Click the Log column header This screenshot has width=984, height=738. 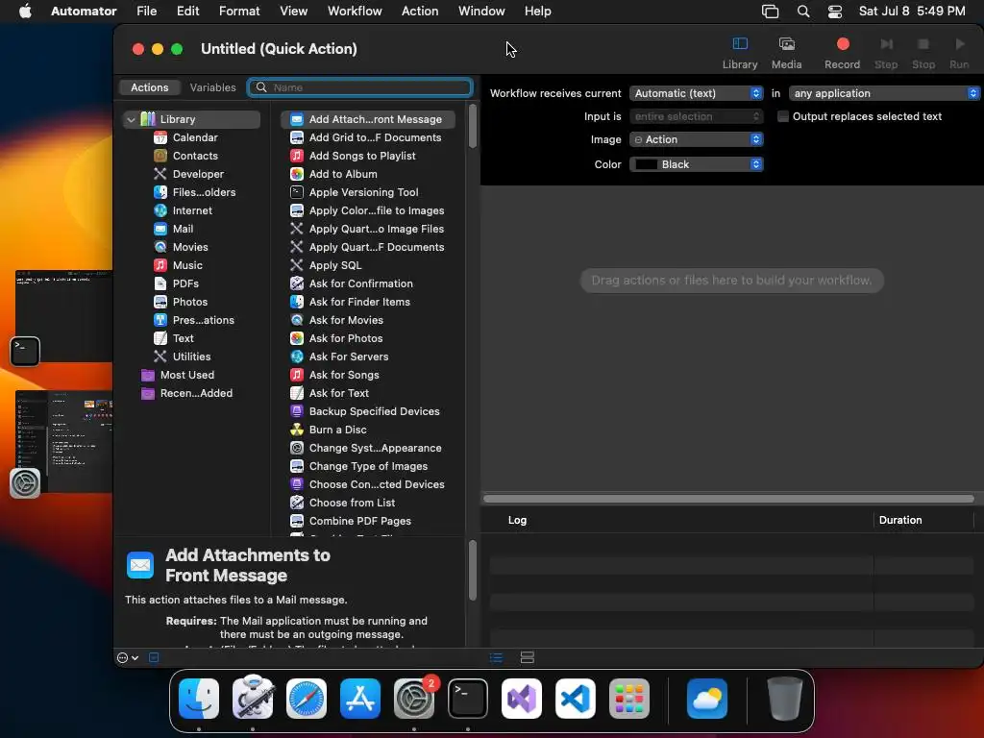pos(517,520)
